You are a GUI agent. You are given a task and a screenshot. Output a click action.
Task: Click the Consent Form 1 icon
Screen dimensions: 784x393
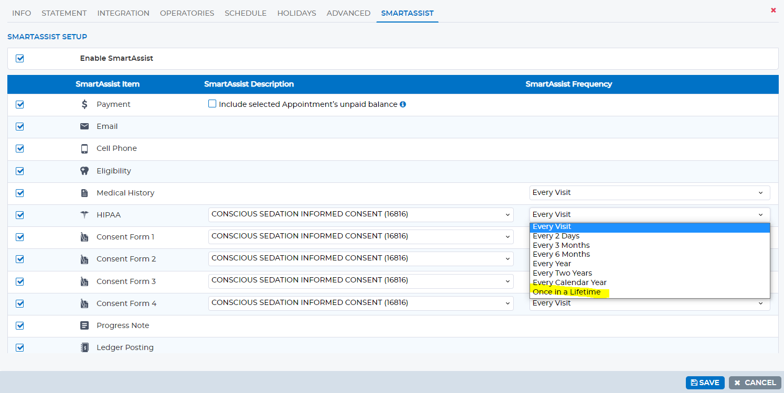pos(84,237)
